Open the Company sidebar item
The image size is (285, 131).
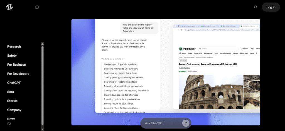click(x=14, y=110)
